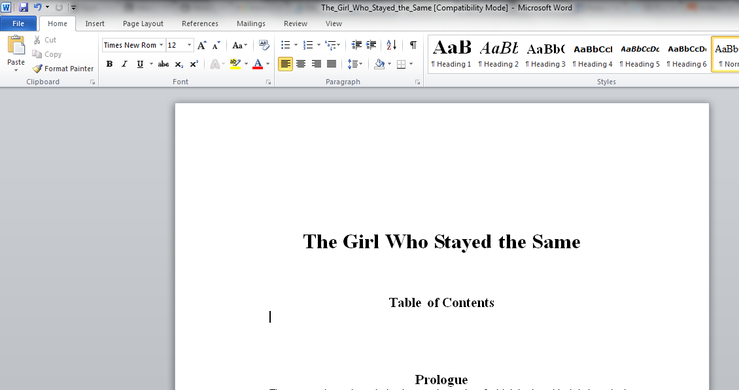This screenshot has width=739, height=390.
Task: Apply the Heading 2 style
Action: [x=498, y=54]
